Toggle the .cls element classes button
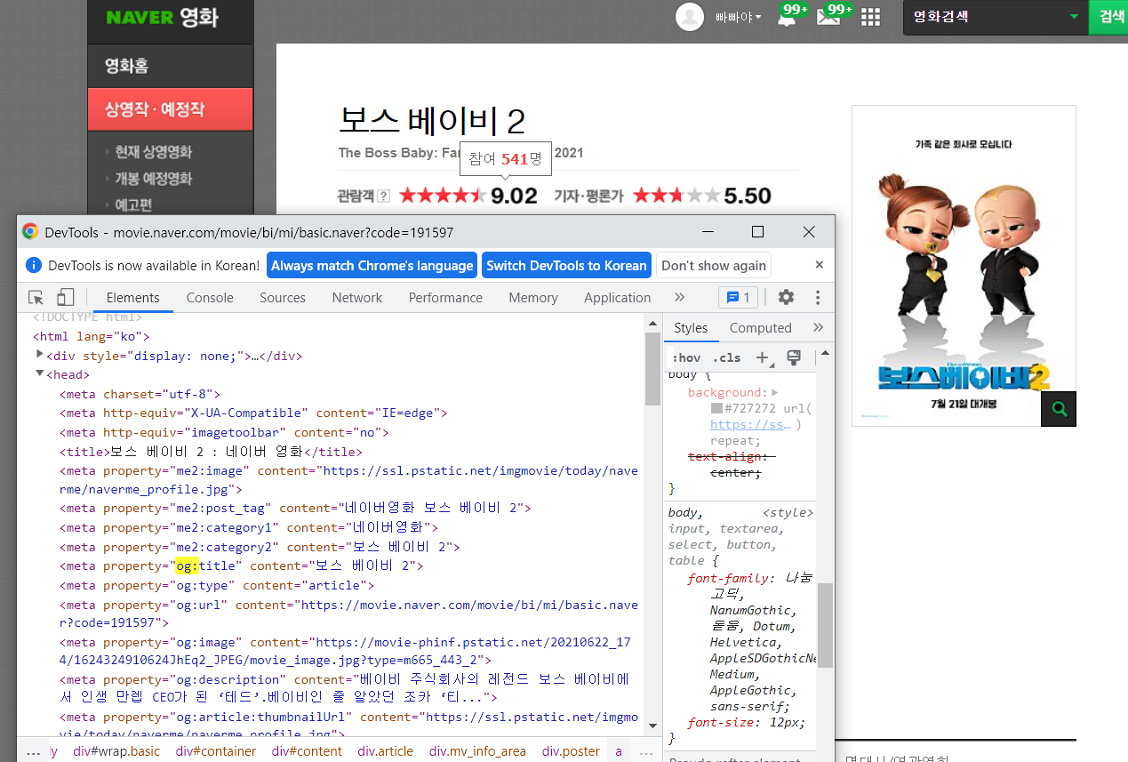The image size is (1128, 762). (x=726, y=357)
